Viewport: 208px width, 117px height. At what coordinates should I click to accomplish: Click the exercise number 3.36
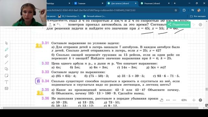[x=45, y=98]
